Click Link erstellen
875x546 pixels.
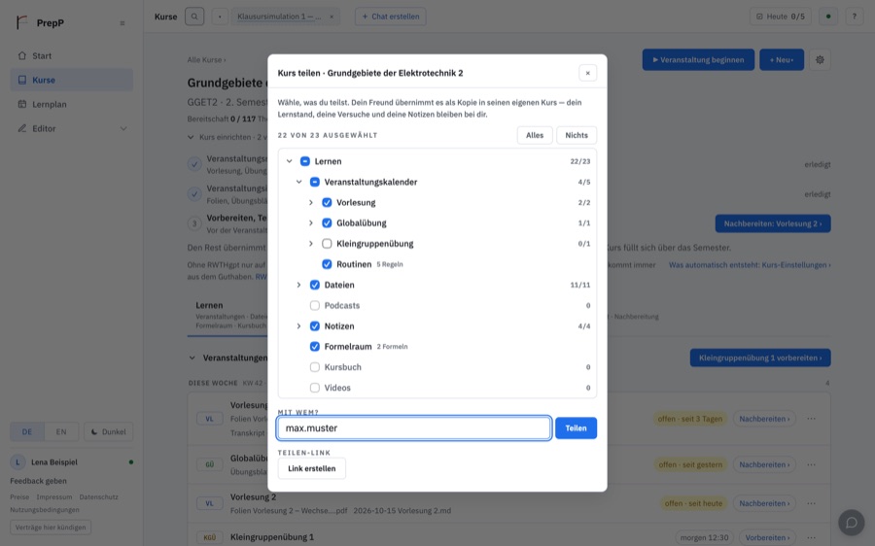[312, 468]
